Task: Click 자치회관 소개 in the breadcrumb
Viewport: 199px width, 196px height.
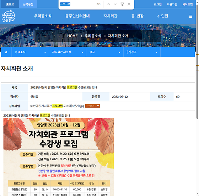Action: [x=118, y=36]
